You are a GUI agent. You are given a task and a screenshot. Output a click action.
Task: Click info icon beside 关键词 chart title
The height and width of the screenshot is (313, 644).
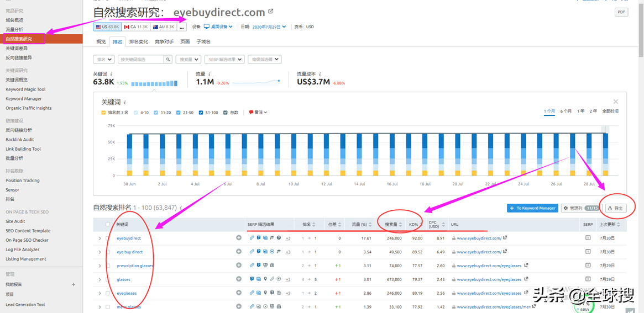pyautogui.click(x=125, y=102)
